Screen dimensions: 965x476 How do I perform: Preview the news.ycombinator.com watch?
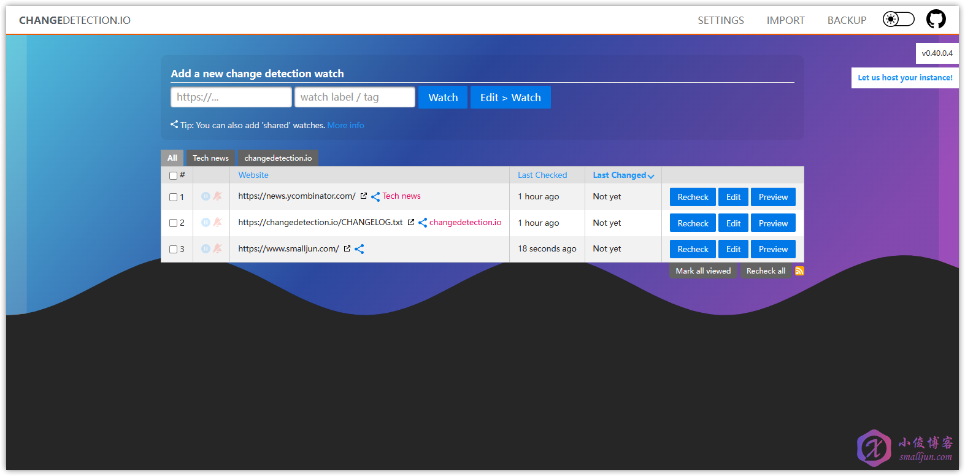[773, 197]
